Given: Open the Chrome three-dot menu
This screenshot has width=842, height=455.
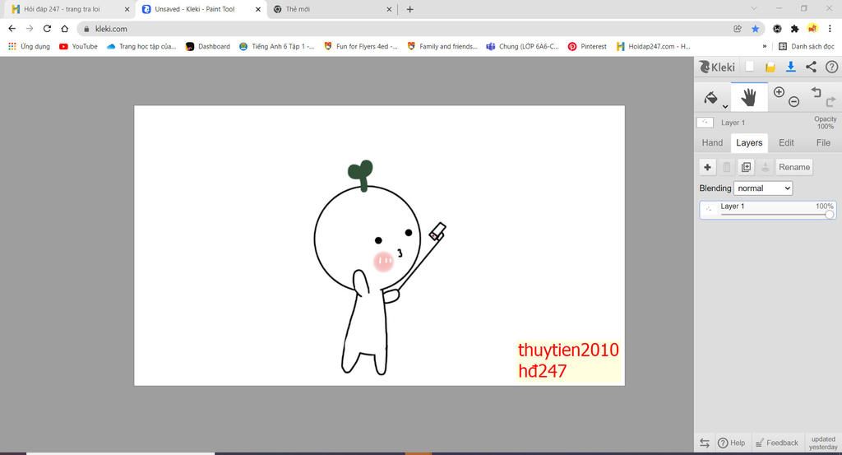Looking at the screenshot, I should coord(830,29).
